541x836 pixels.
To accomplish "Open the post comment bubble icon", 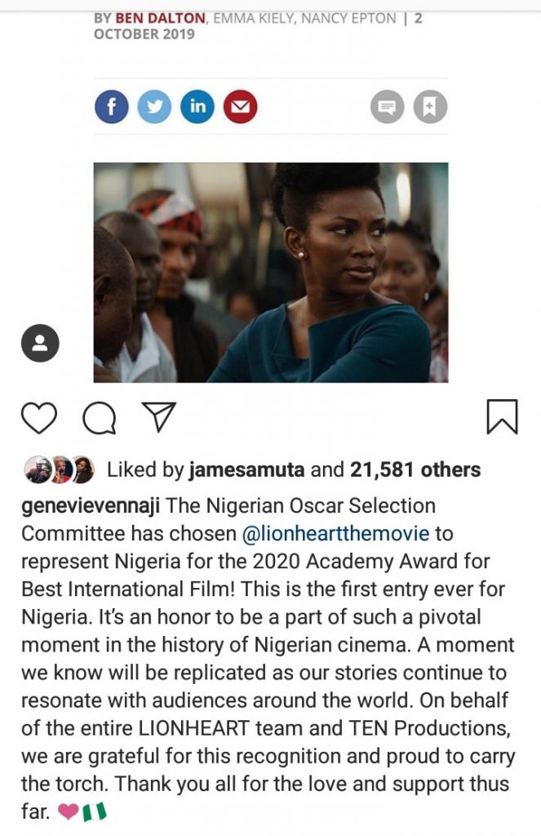I will point(99,418).
